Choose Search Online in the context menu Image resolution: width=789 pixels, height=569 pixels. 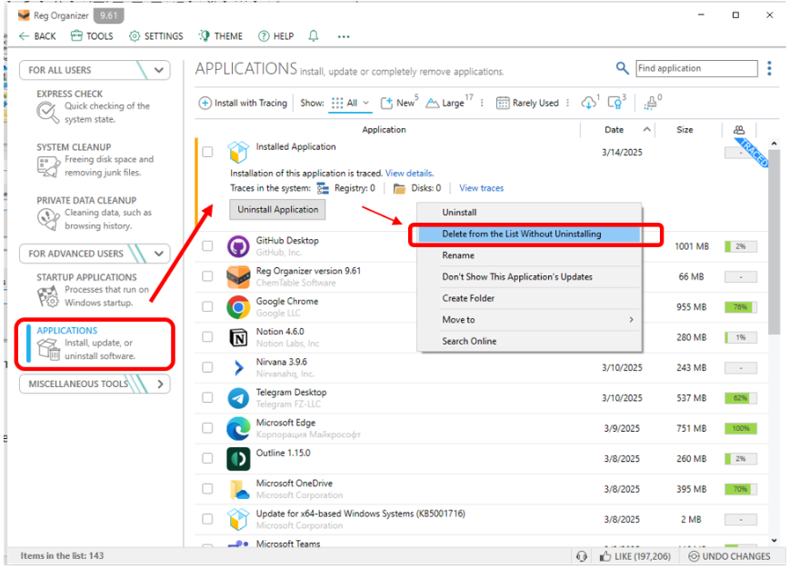pos(530,342)
